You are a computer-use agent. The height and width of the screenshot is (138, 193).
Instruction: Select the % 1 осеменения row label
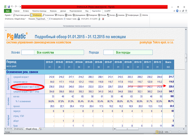(x=23, y=101)
